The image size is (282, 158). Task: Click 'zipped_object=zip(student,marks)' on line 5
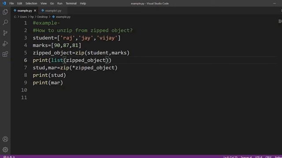click(81, 53)
